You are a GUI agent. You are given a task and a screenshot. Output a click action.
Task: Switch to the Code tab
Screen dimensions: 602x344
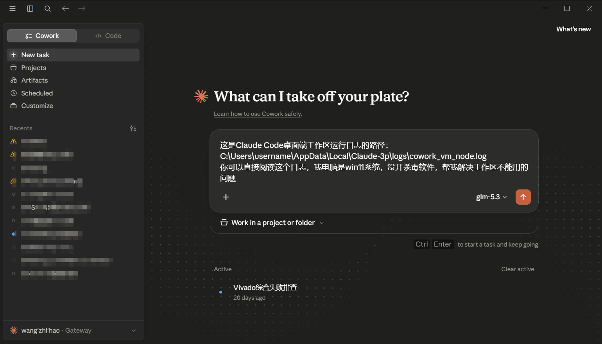click(108, 36)
